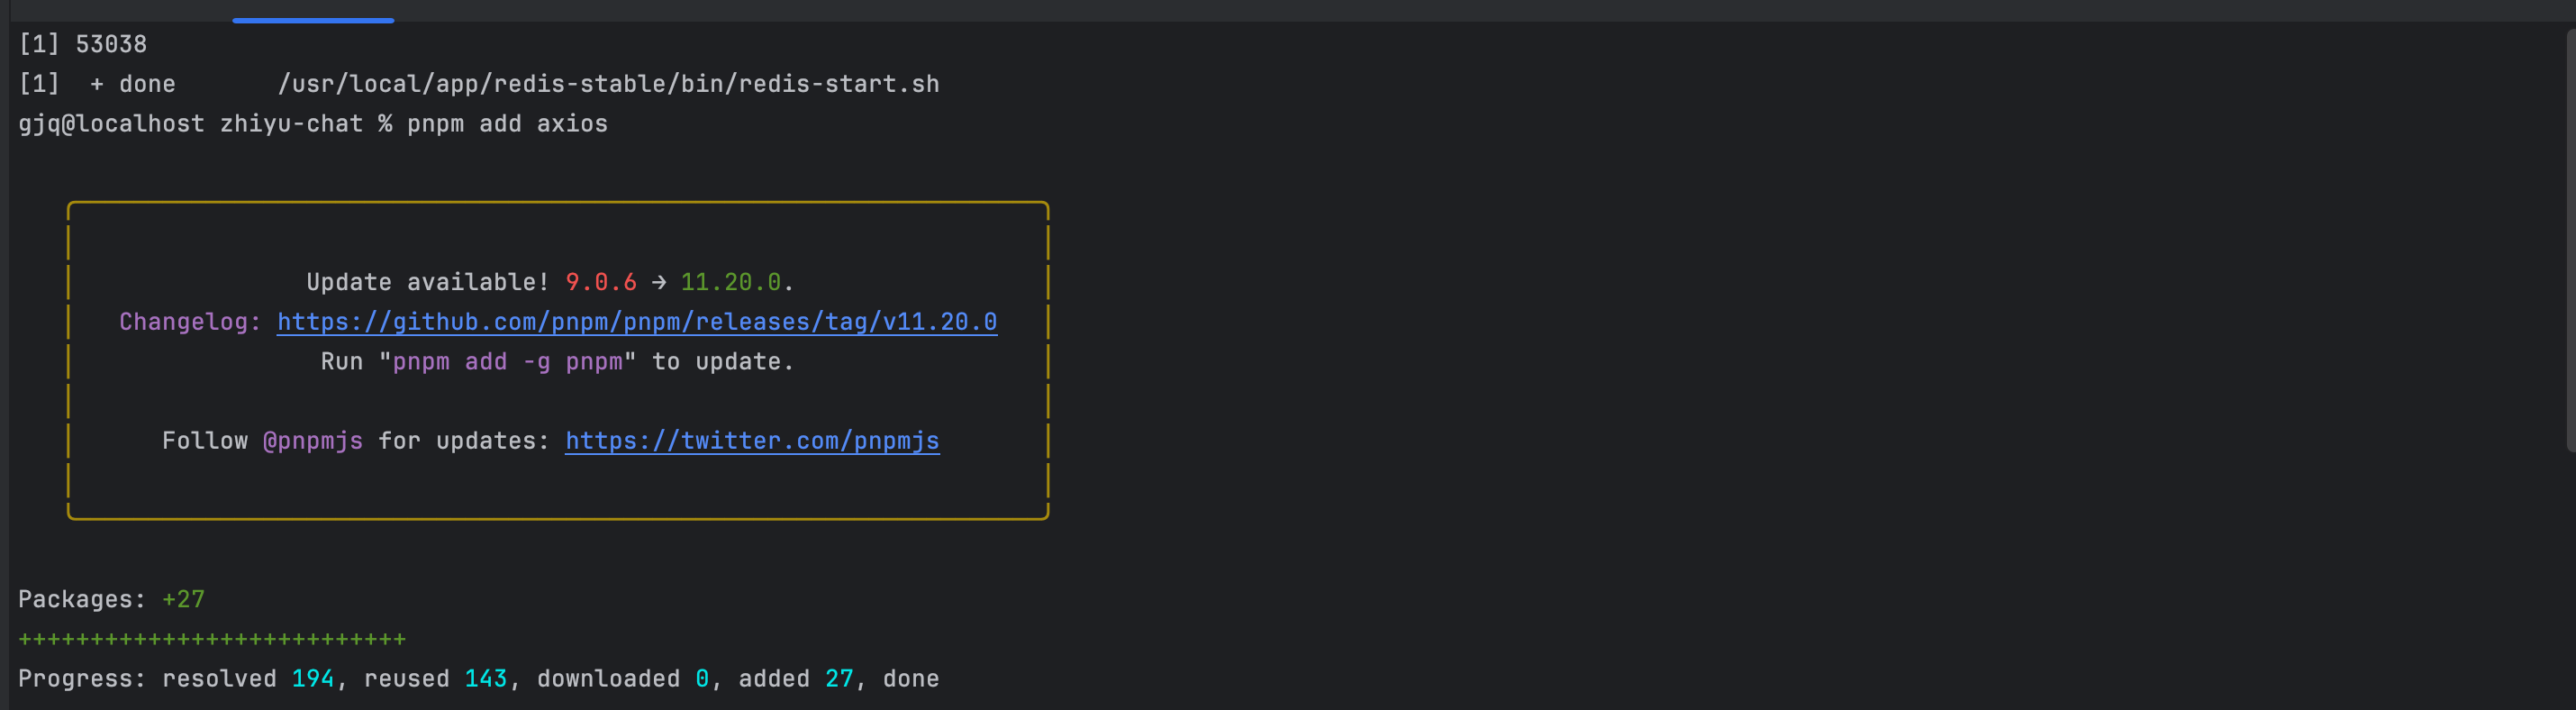Select the active terminal tab's blue underline
This screenshot has width=2576, height=710.
[313, 20]
